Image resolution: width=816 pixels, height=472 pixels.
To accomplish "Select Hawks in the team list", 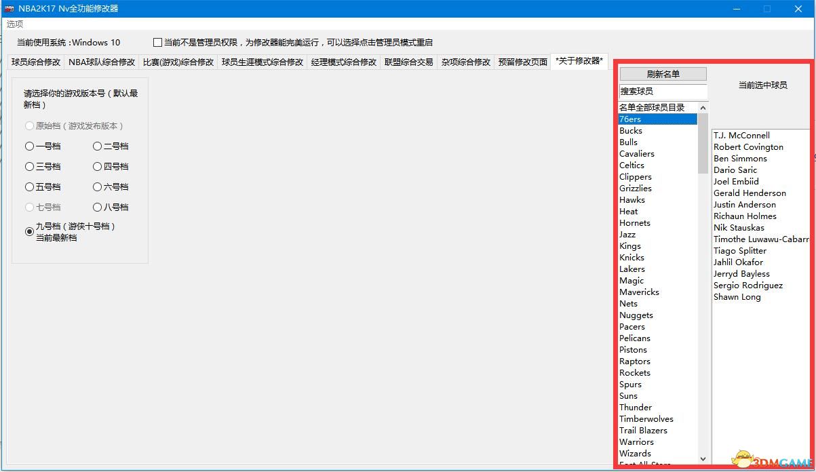I will pyautogui.click(x=657, y=200).
